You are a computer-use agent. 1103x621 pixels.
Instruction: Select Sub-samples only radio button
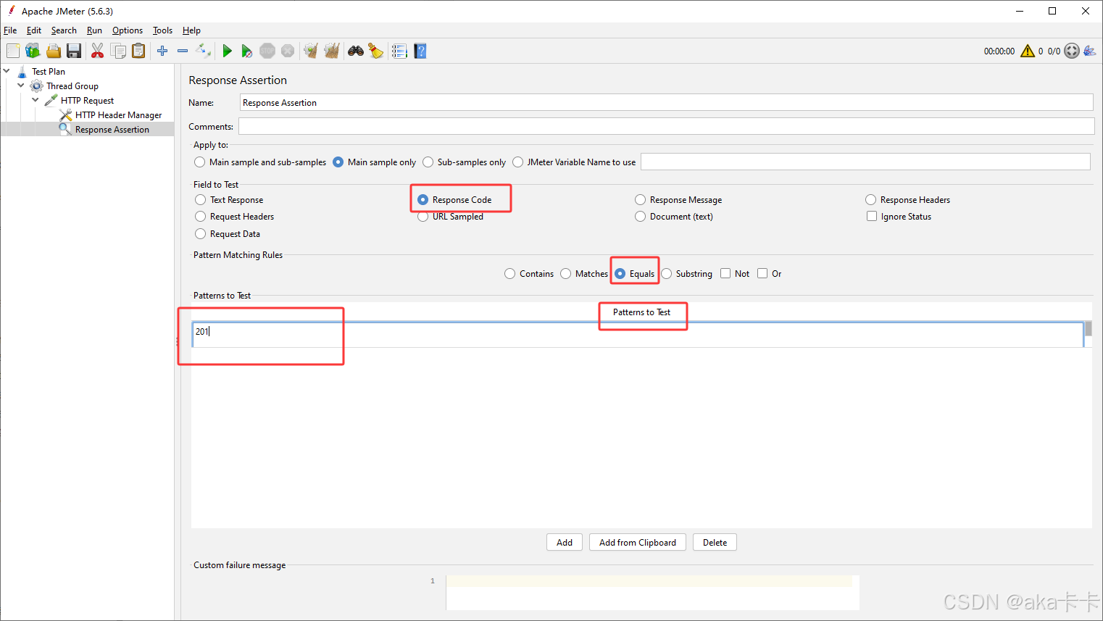[428, 162]
